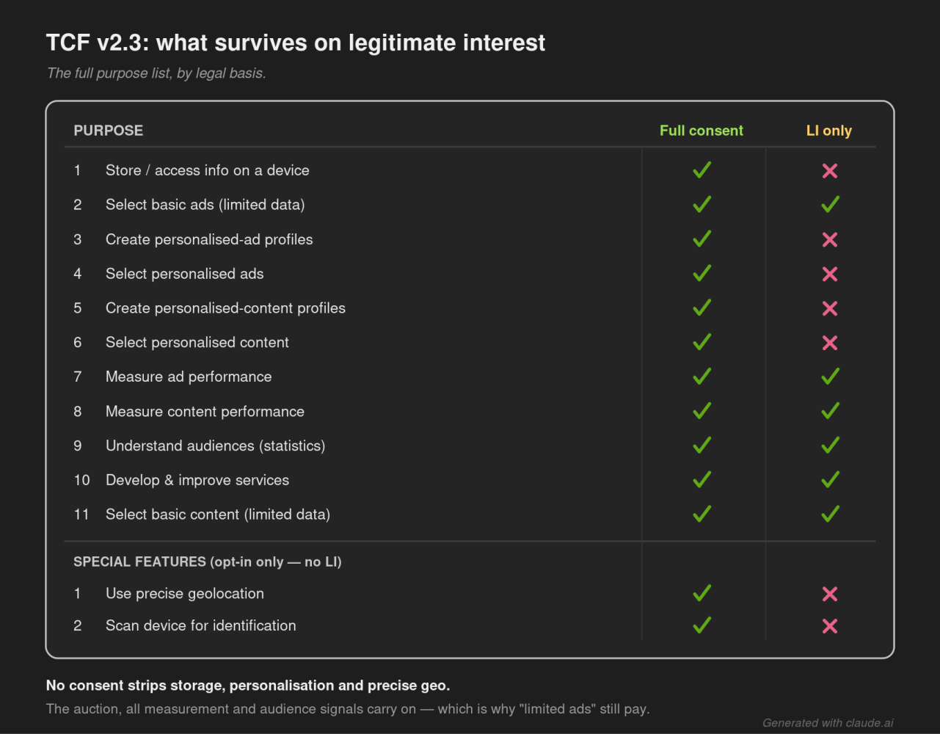
Task: Click the green LI only check for Select basic ads
Action: click(830, 205)
